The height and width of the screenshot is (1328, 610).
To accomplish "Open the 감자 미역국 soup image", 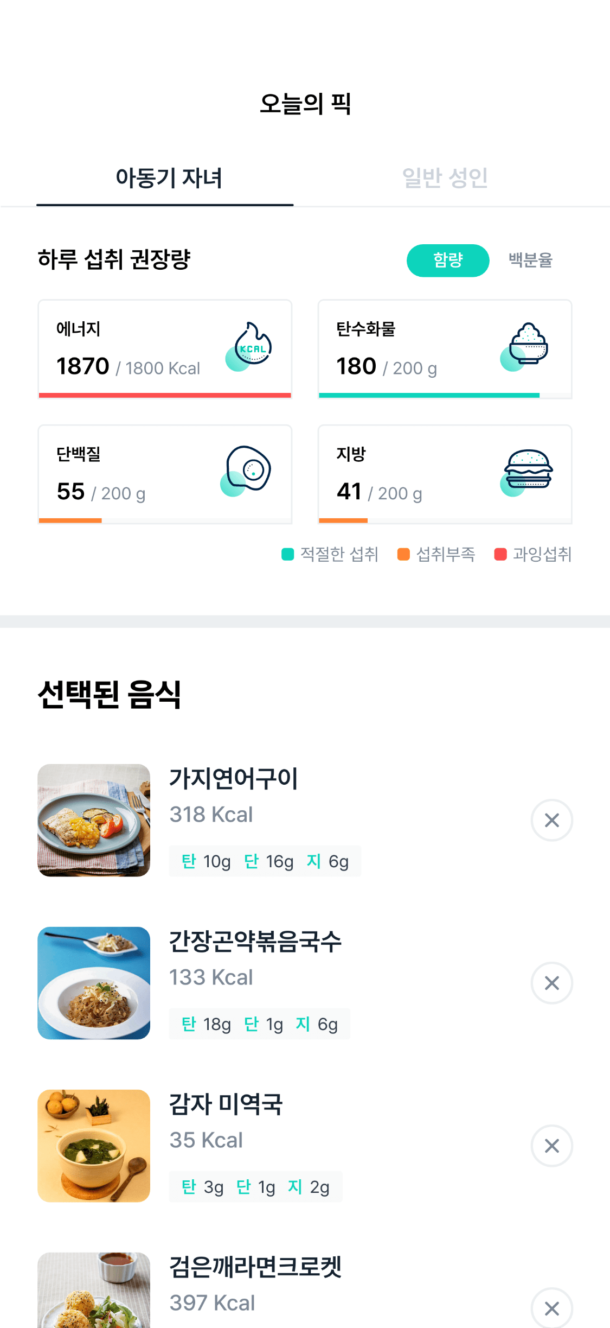I will pyautogui.click(x=94, y=1146).
